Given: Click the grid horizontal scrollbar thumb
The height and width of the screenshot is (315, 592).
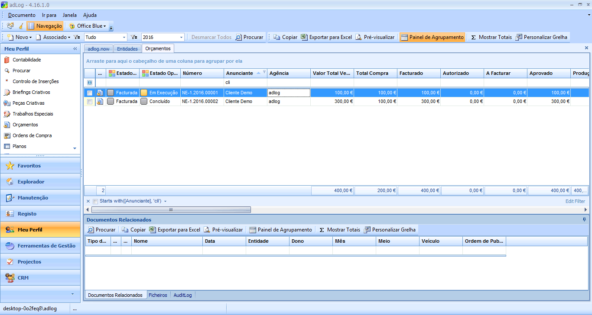Looking at the screenshot, I should click(x=171, y=210).
